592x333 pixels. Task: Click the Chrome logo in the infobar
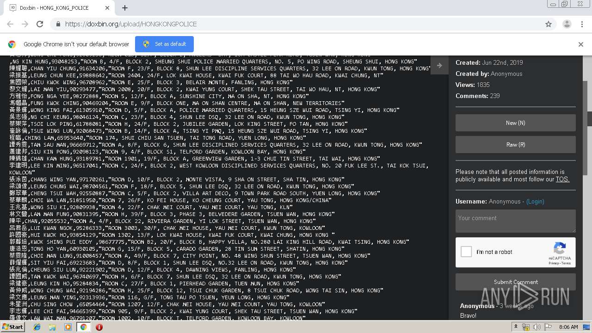tap(12, 44)
